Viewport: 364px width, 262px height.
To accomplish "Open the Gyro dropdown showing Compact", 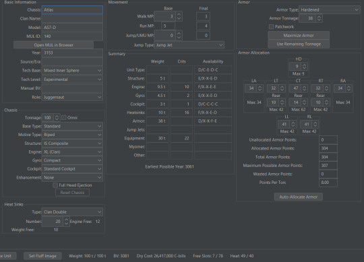I will pyautogui.click(x=72, y=160).
